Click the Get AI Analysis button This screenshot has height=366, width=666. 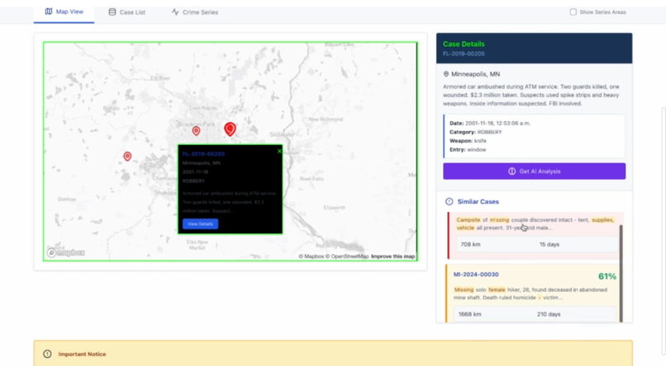(534, 171)
